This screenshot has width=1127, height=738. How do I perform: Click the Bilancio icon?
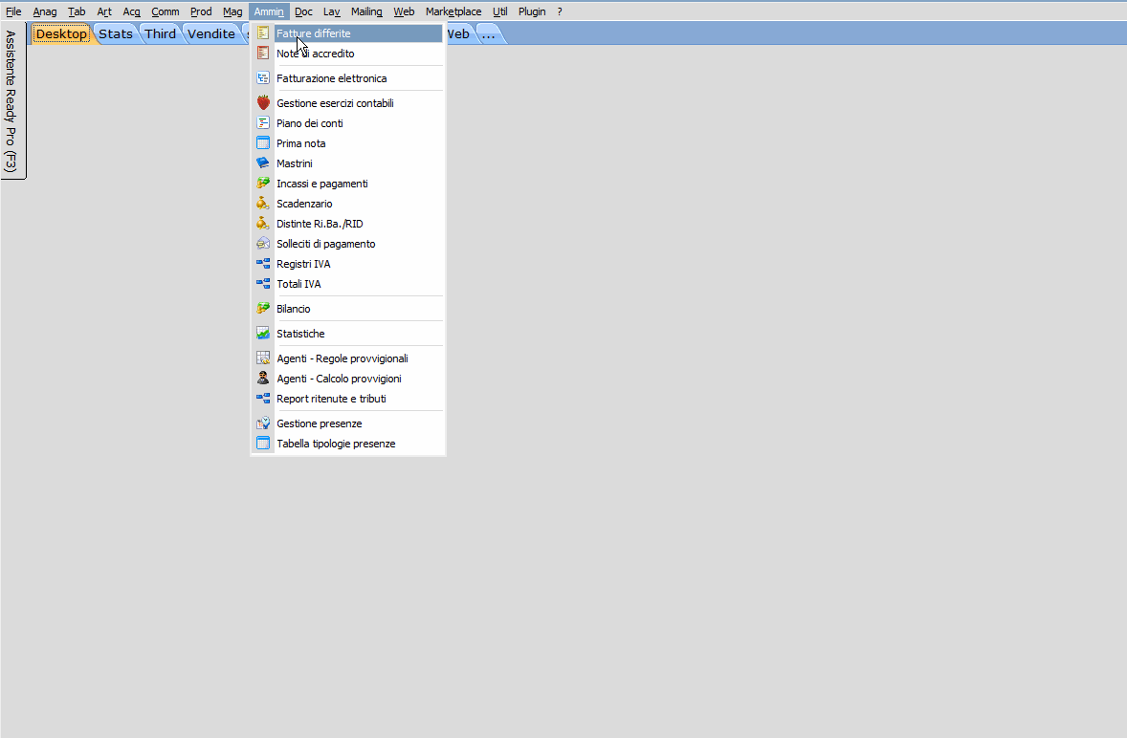click(263, 308)
